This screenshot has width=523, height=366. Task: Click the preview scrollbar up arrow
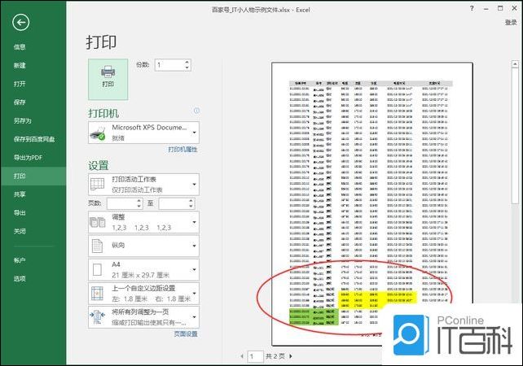pos(515,64)
